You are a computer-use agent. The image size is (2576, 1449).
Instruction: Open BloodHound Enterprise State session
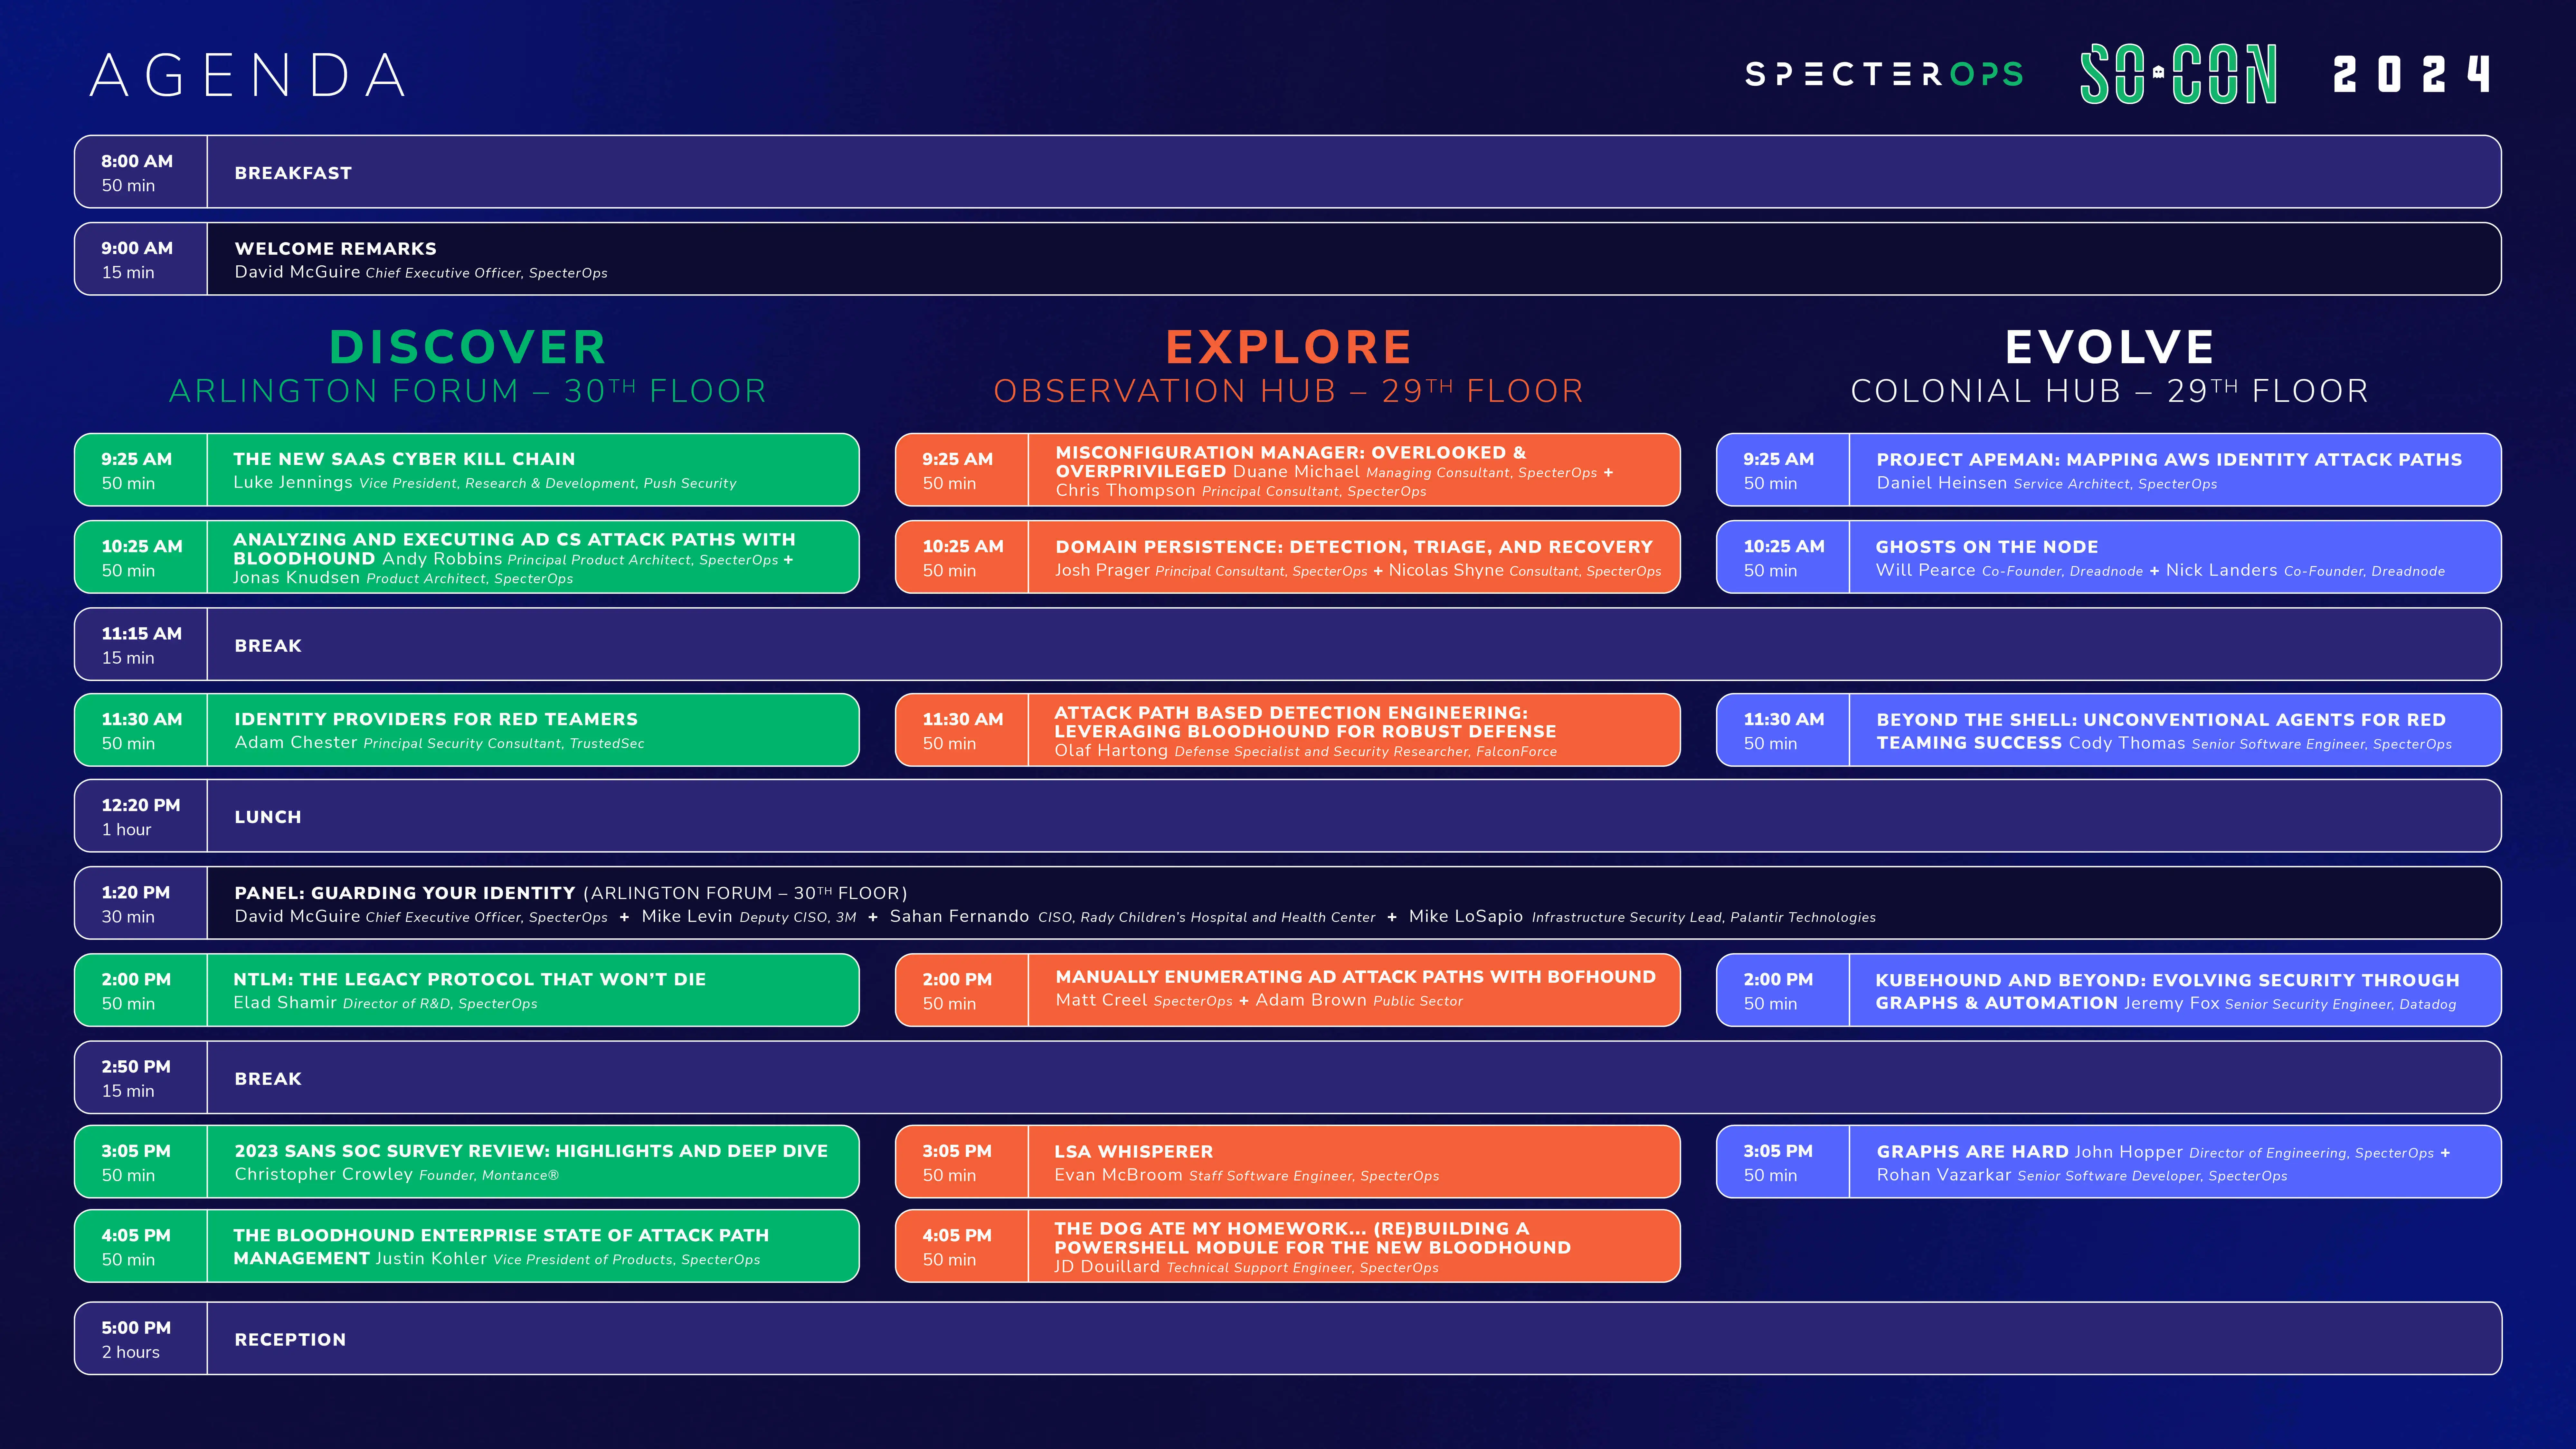pos(467,1246)
